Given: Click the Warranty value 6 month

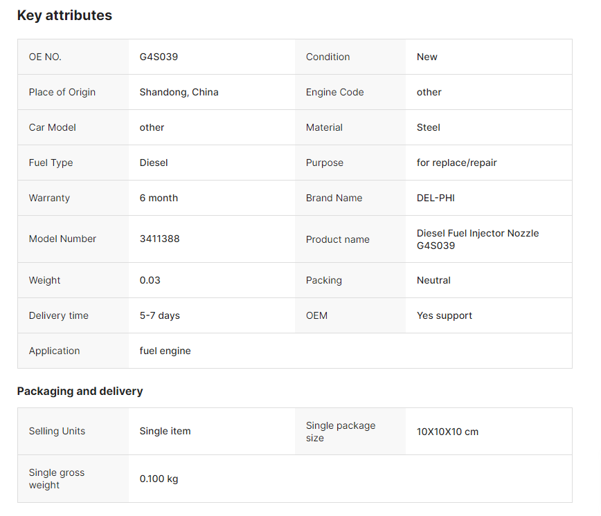Looking at the screenshot, I should (159, 198).
